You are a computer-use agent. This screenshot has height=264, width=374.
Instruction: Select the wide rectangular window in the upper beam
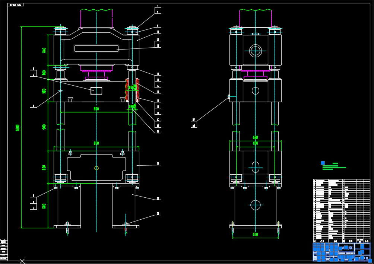96,48
